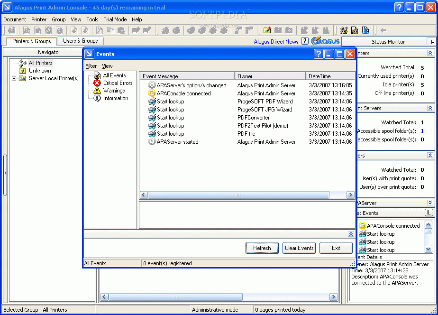Image resolution: width=438 pixels, height=315 pixels.
Task: Click the Refresh button
Action: pyautogui.click(x=262, y=248)
